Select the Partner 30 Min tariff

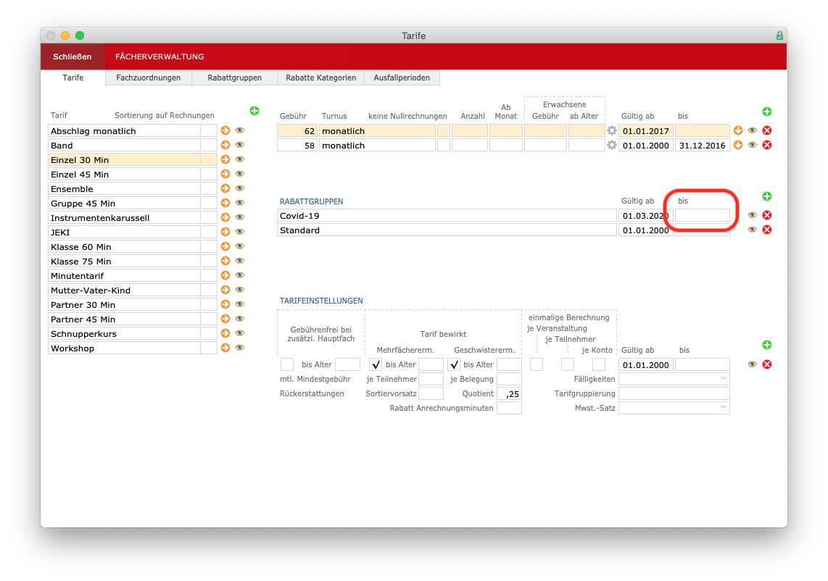124,304
